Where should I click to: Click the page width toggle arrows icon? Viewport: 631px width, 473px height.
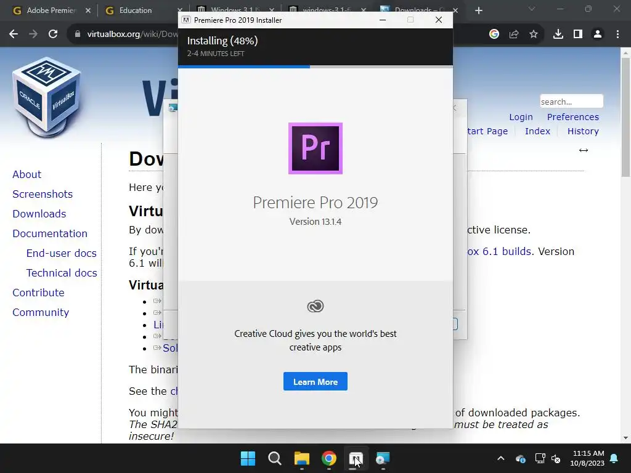pos(584,150)
